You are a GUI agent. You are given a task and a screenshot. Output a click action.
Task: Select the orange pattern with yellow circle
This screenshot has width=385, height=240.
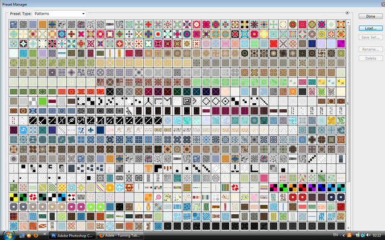pyautogui.click(x=109, y=188)
